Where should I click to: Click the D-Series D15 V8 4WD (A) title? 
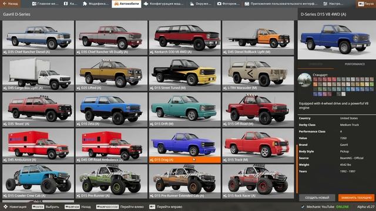(x=323, y=14)
